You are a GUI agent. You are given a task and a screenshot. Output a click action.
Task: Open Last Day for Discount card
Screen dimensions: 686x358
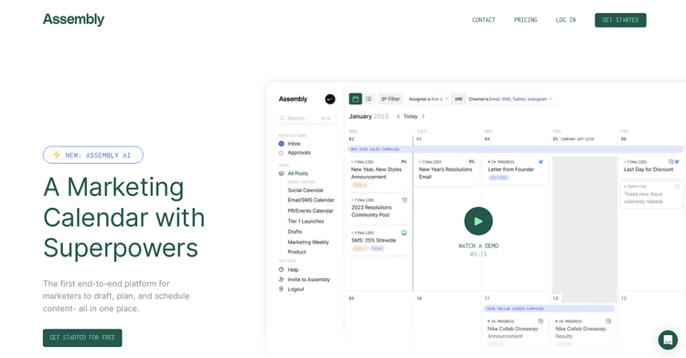pos(651,167)
